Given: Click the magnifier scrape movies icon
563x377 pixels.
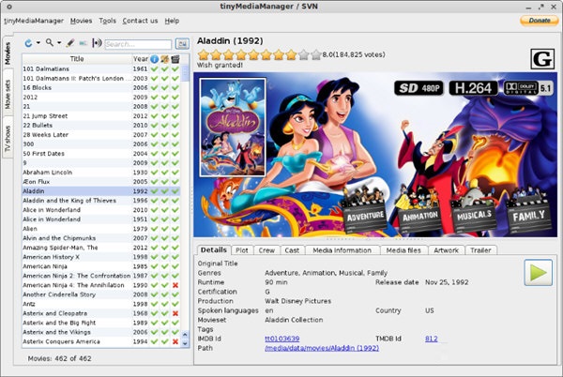Looking at the screenshot, I should pos(50,43).
